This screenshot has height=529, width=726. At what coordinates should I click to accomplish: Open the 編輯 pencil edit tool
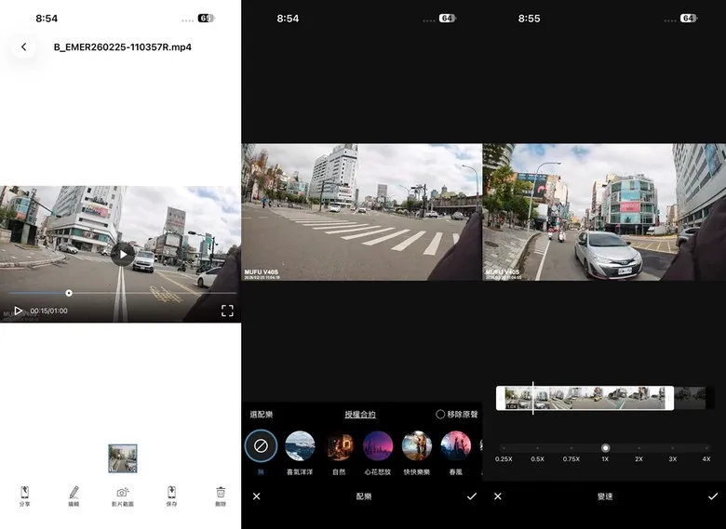click(74, 496)
